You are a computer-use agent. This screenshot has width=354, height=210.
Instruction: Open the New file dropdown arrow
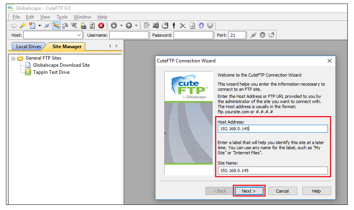pyautogui.click(x=39, y=26)
